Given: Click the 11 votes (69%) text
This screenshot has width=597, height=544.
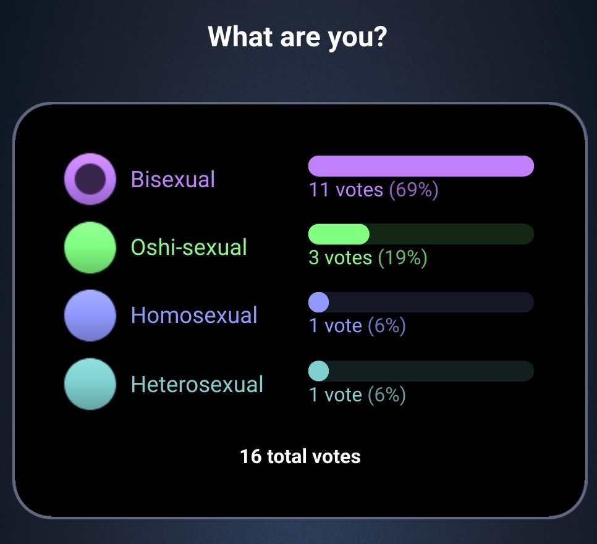Looking at the screenshot, I should 373,190.
